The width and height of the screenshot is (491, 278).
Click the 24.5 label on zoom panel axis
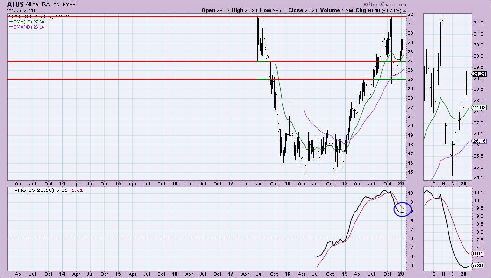click(x=478, y=178)
